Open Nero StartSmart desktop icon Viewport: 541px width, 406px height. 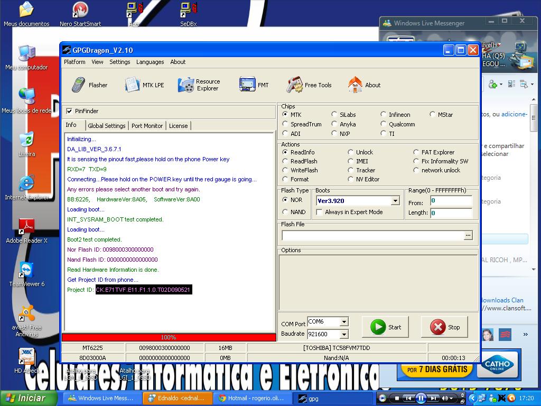point(80,14)
